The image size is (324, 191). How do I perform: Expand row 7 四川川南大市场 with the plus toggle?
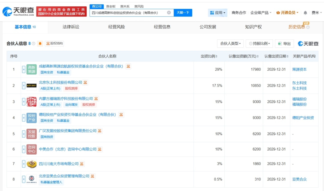pos(24,164)
